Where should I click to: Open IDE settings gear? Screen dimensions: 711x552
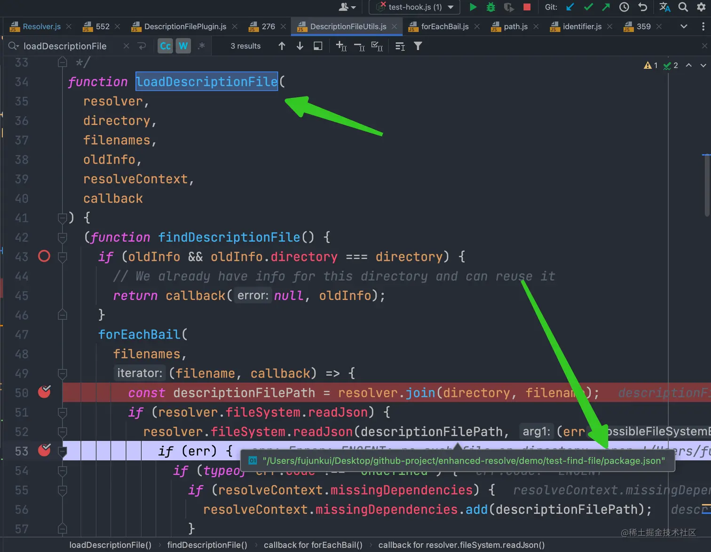(701, 7)
